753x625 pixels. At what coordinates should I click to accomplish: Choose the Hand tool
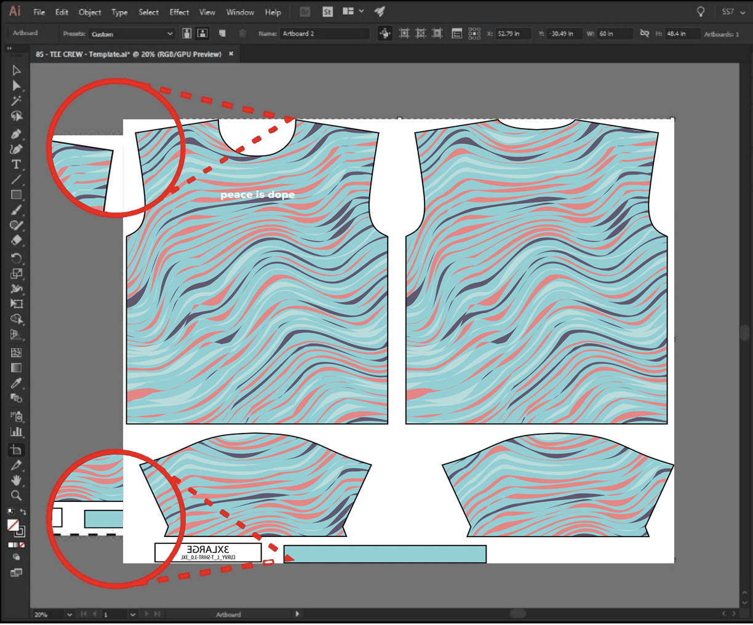click(17, 480)
